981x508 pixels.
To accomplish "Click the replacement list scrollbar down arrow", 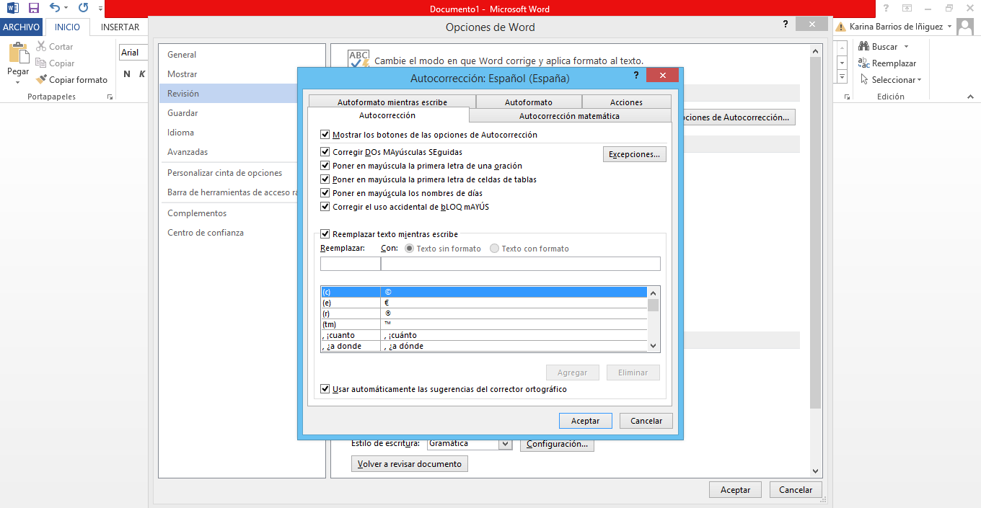I will click(x=654, y=347).
